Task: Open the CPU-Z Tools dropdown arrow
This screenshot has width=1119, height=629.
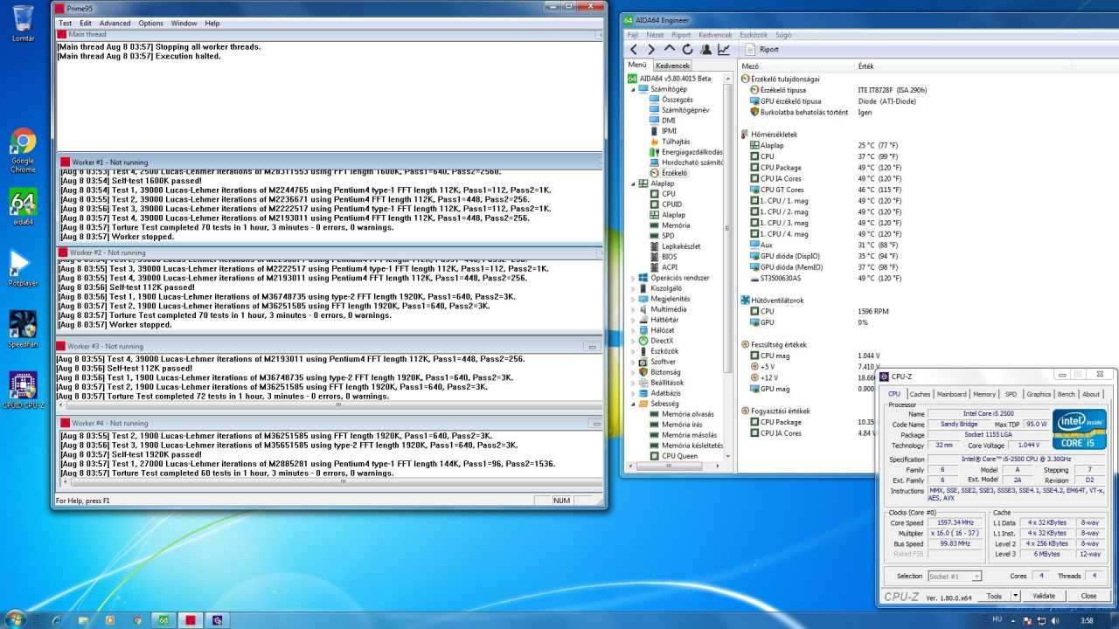Action: pyautogui.click(x=1015, y=596)
